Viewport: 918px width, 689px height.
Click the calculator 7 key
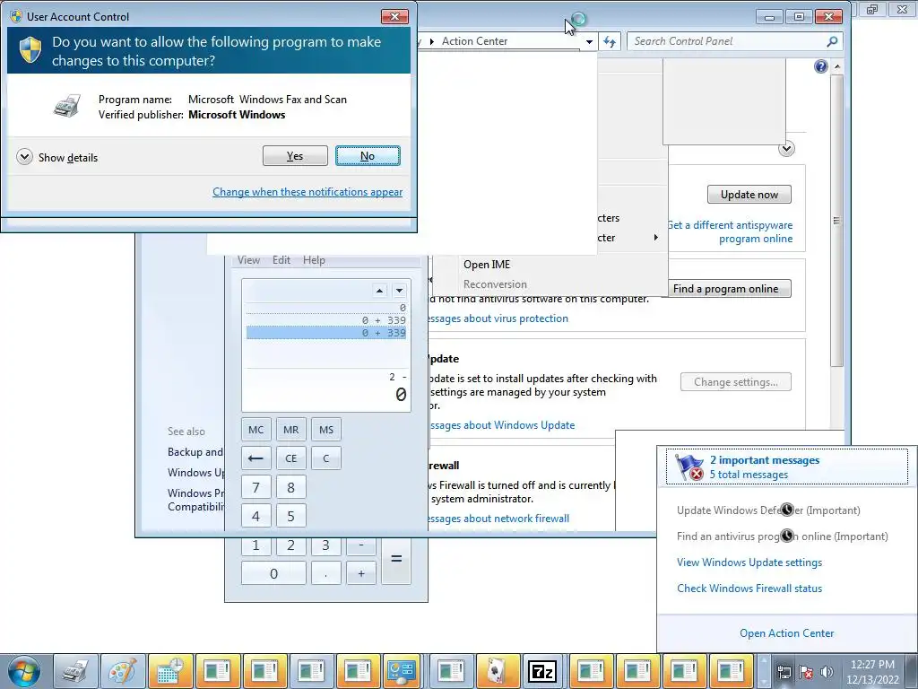tap(255, 487)
